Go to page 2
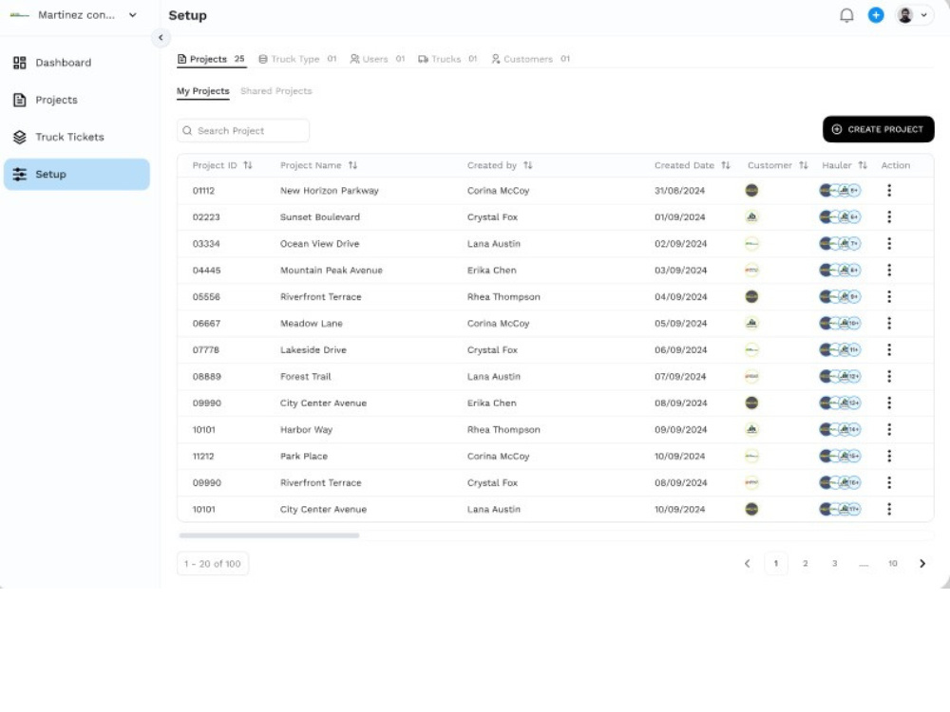This screenshot has height=712, width=950. coord(806,564)
